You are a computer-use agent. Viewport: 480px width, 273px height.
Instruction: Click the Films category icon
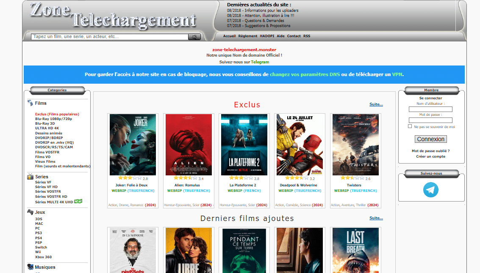click(x=30, y=103)
